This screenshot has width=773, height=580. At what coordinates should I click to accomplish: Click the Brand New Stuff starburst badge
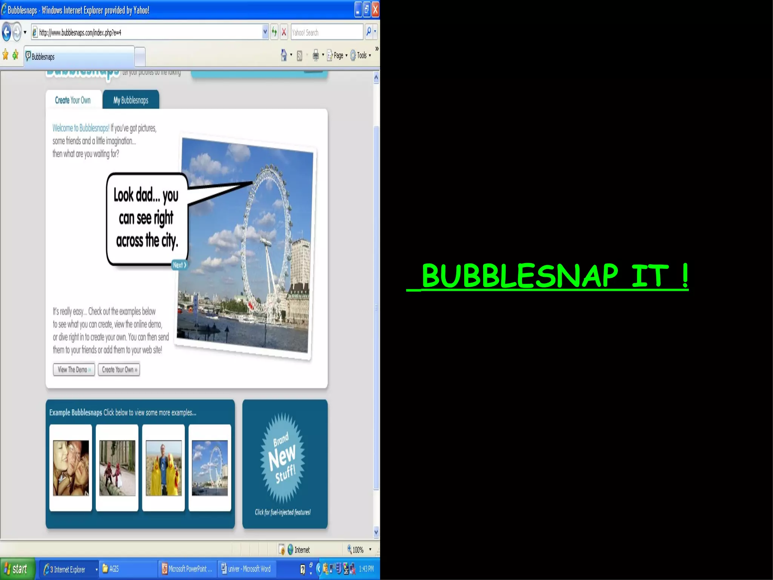[282, 458]
